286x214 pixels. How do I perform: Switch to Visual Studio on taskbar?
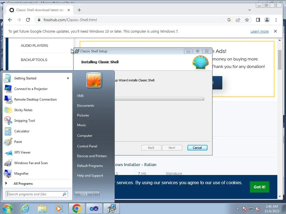tap(94, 208)
